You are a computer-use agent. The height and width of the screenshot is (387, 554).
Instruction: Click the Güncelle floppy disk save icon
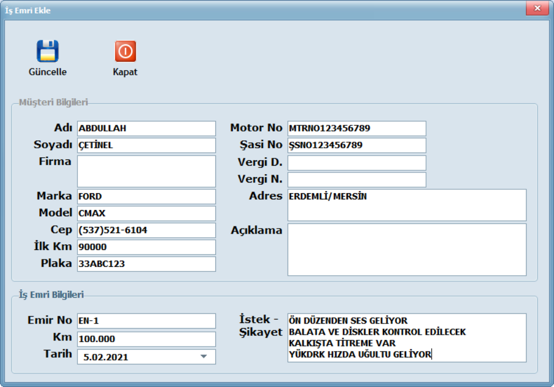(x=48, y=51)
